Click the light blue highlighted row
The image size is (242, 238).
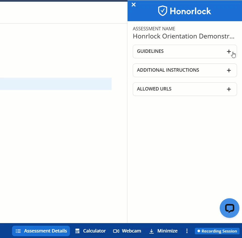(x=56, y=84)
